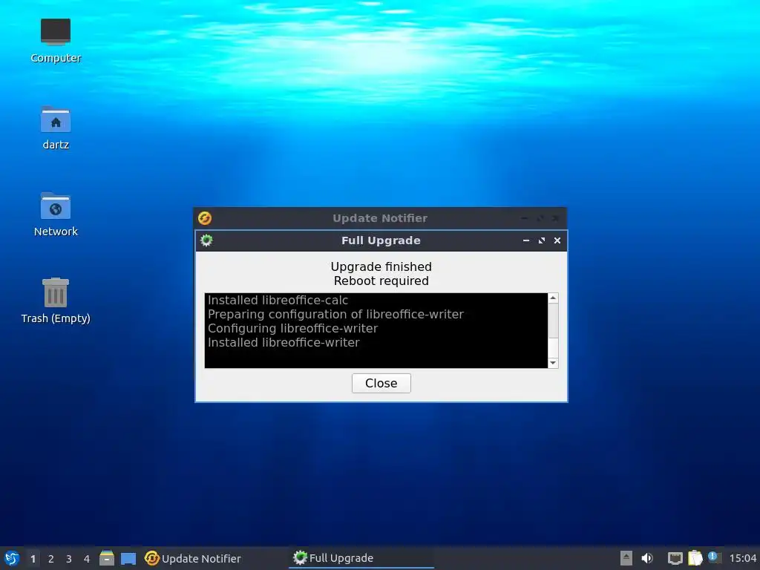The image size is (760, 570).
Task: Click 'Installed libreoffice-writer' log line
Action: tap(284, 342)
